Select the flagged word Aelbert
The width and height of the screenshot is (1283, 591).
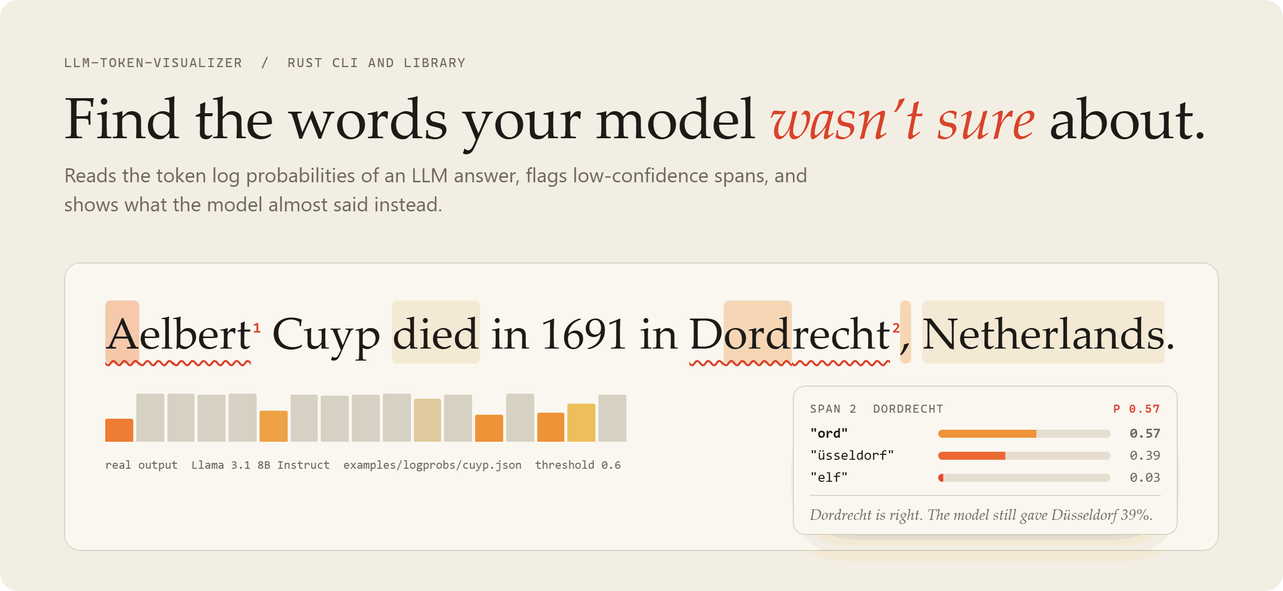click(x=178, y=334)
